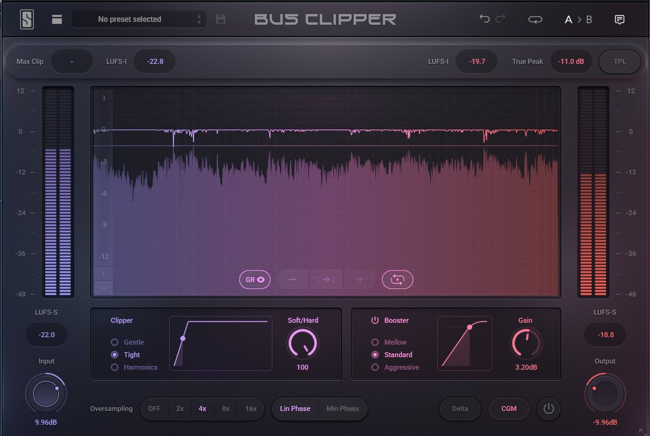Image resolution: width=650 pixels, height=436 pixels.
Task: Turn oversampling OFF
Action: [x=154, y=408]
